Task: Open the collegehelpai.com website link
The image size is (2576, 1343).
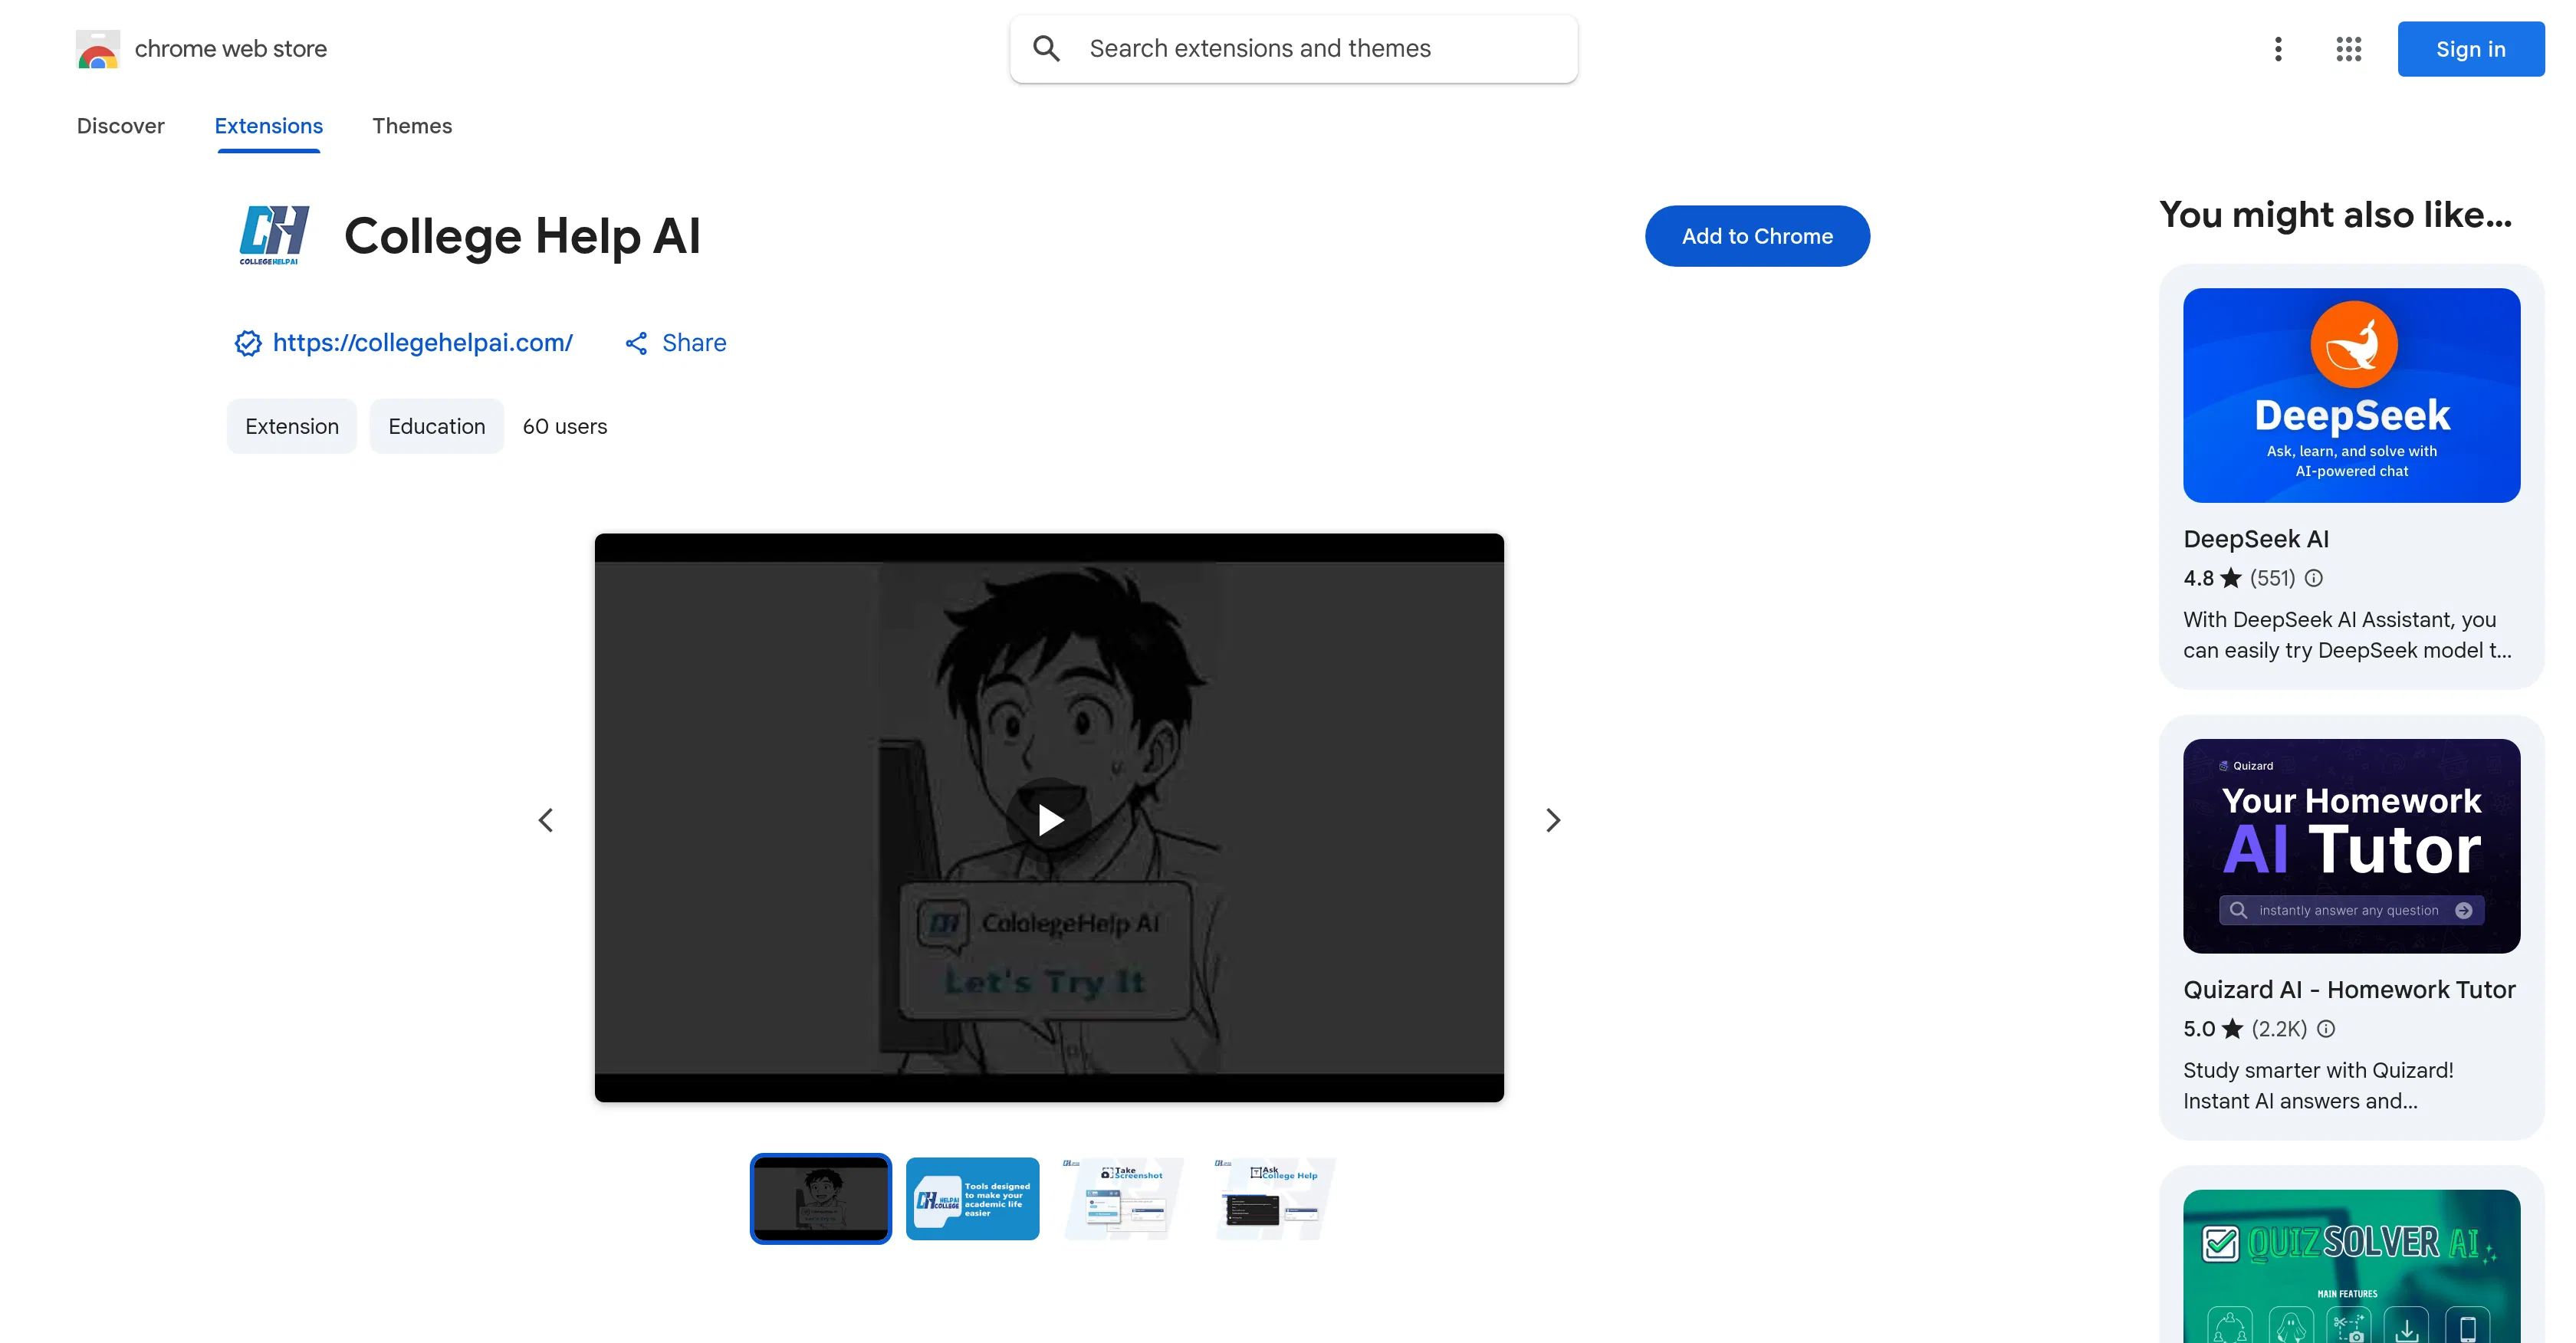Action: [422, 342]
